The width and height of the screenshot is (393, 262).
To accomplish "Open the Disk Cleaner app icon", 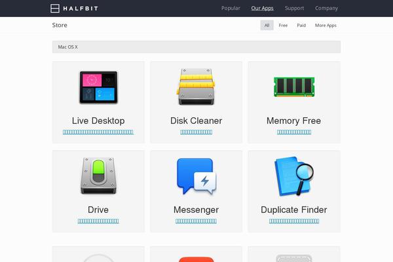I will (196, 86).
